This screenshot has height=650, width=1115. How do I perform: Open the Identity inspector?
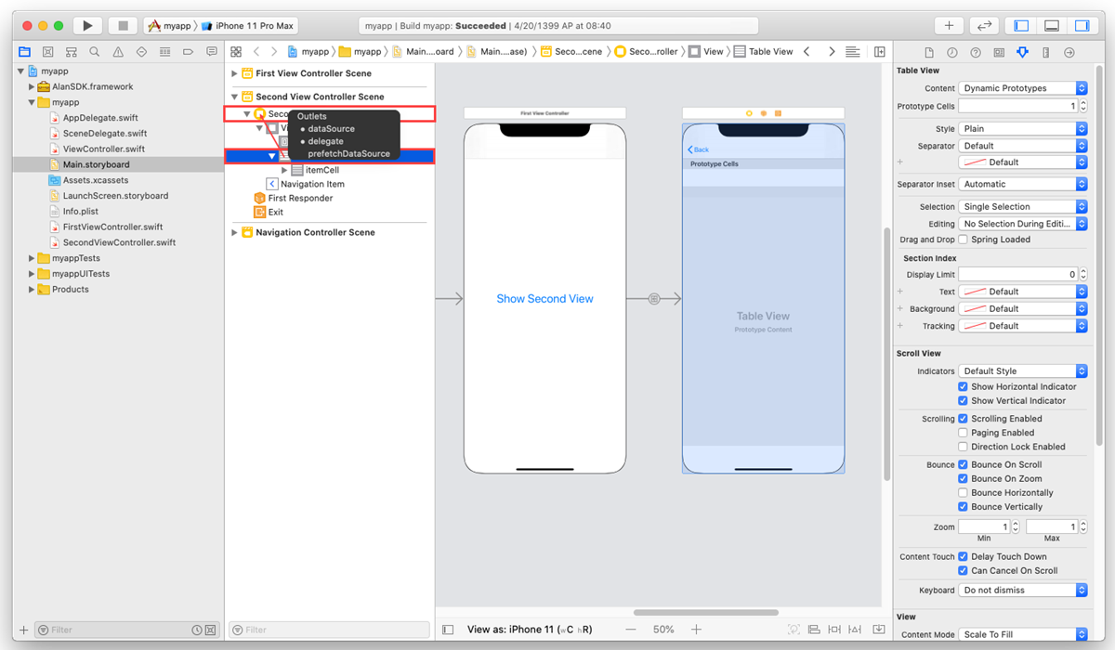click(999, 53)
